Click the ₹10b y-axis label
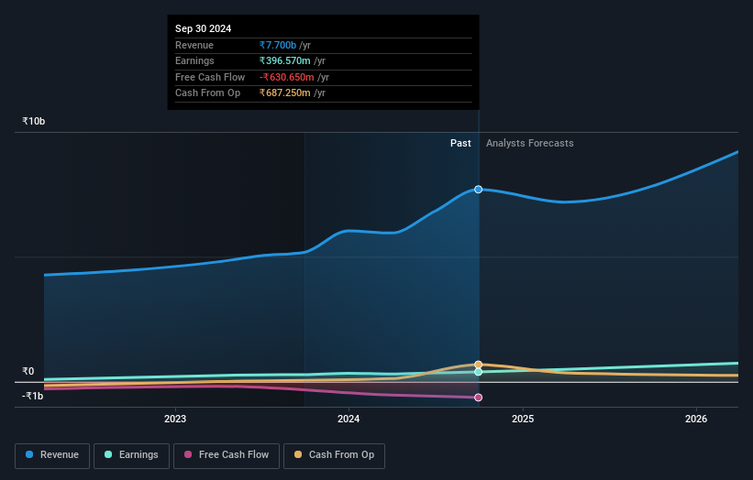The height and width of the screenshot is (480, 753). (34, 121)
